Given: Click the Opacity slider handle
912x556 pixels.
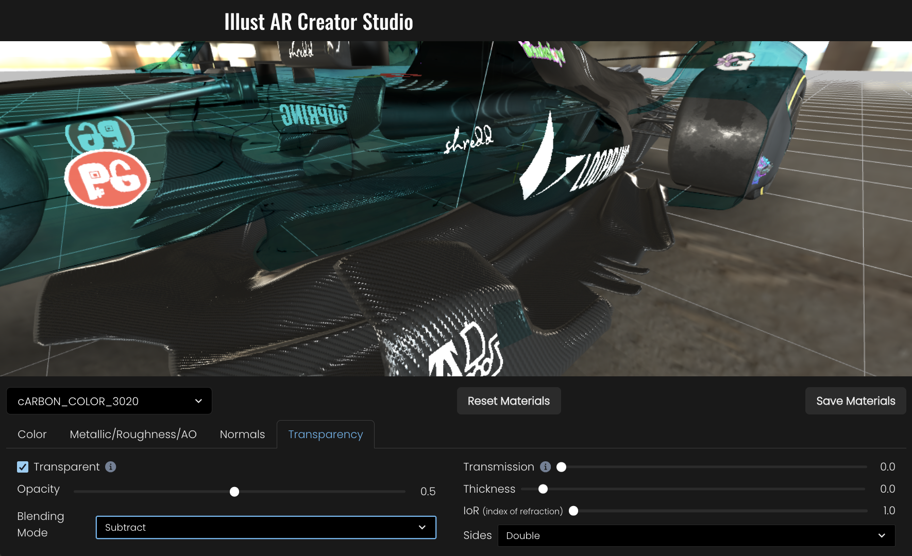Looking at the screenshot, I should (x=234, y=492).
